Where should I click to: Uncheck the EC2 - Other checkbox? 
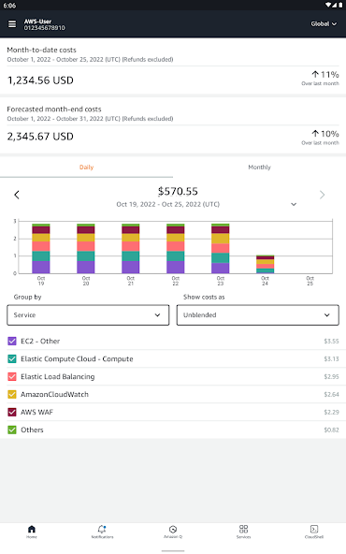[12, 341]
